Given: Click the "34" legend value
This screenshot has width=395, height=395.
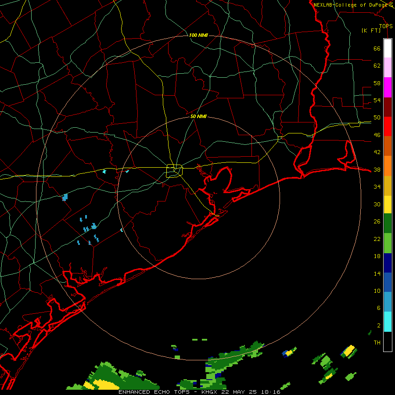Looking at the screenshot, I should coord(377,187).
